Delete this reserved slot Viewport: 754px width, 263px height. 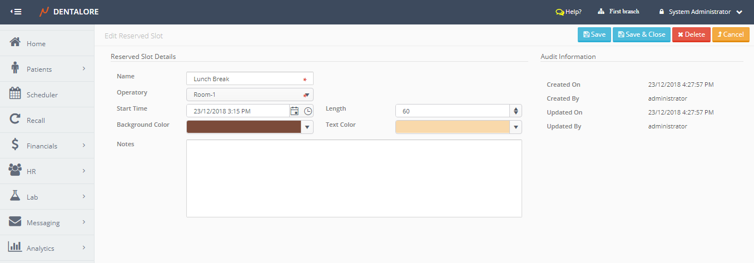click(x=691, y=34)
